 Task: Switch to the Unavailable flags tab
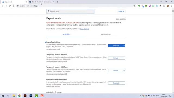tap(106, 35)
